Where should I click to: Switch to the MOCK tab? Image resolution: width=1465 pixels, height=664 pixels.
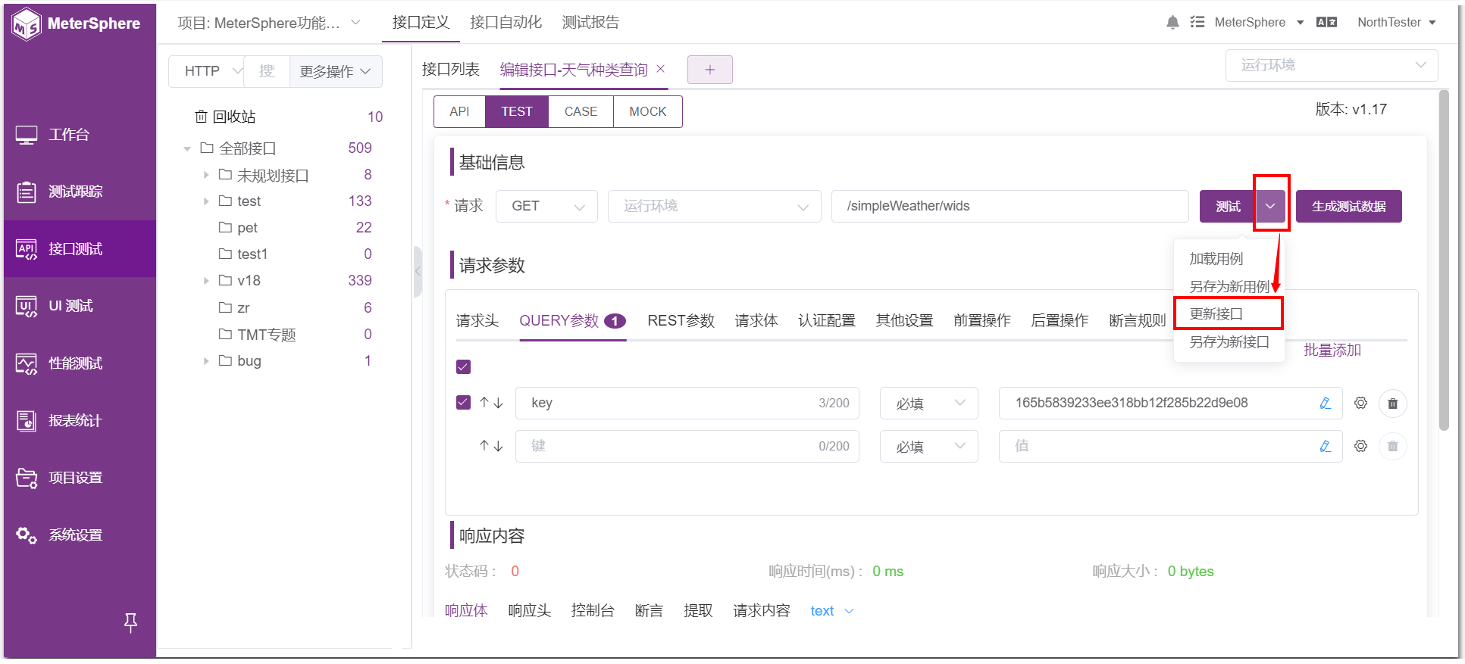point(648,111)
